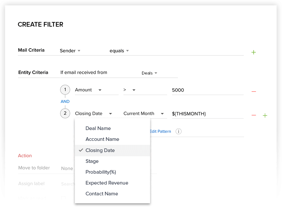Open the Sender field dropdown
The image size is (282, 220).
tap(70, 51)
